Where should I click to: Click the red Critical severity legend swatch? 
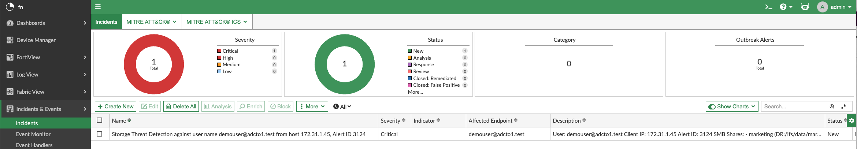[219, 51]
